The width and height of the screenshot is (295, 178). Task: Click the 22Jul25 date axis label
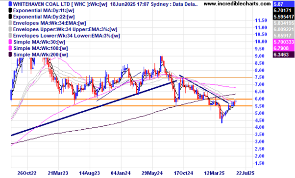246,173
